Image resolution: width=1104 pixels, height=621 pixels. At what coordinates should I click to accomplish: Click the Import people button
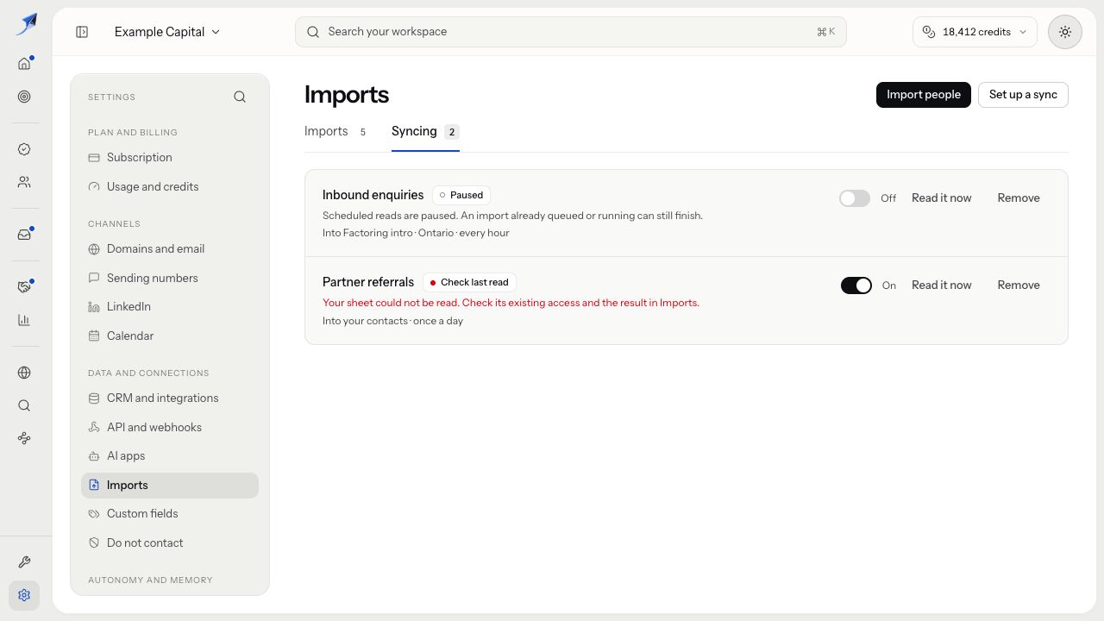[924, 95]
